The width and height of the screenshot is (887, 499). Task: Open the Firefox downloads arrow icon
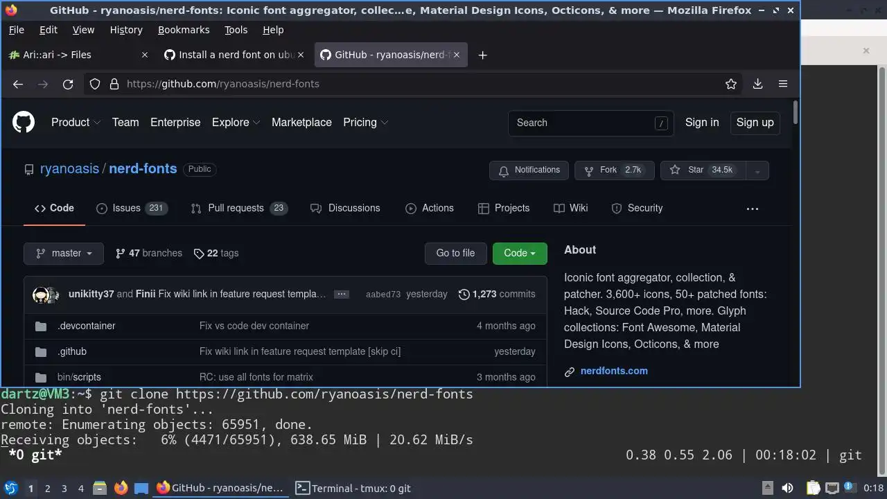tap(757, 84)
